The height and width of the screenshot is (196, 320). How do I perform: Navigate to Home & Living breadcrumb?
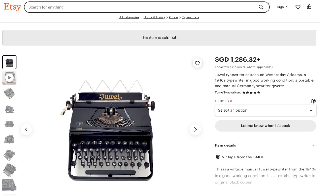click(x=154, y=17)
